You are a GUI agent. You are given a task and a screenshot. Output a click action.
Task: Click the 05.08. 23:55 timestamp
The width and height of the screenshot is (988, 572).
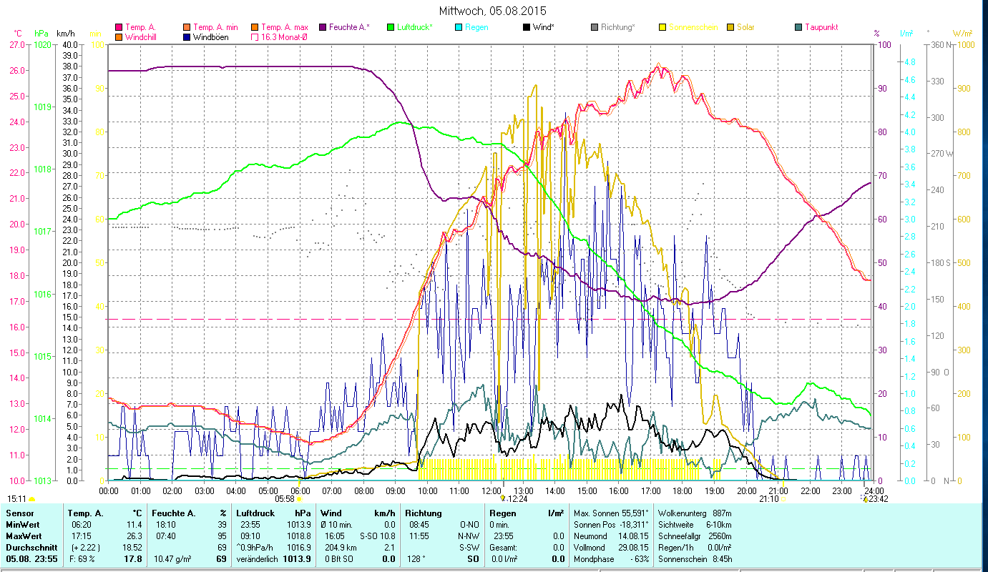pos(32,559)
